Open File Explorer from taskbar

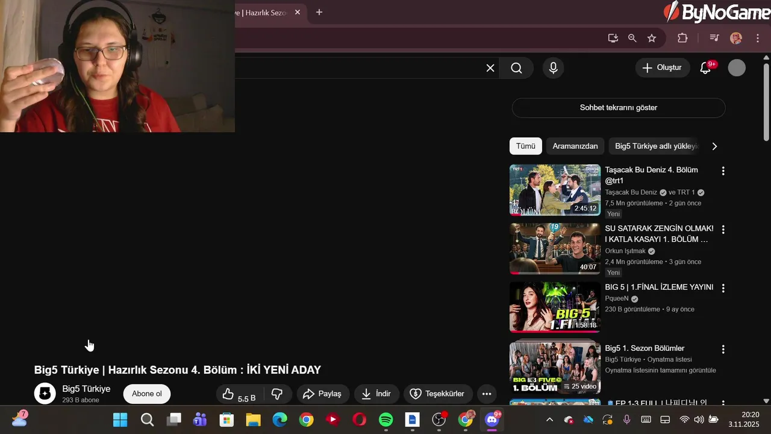point(253,420)
